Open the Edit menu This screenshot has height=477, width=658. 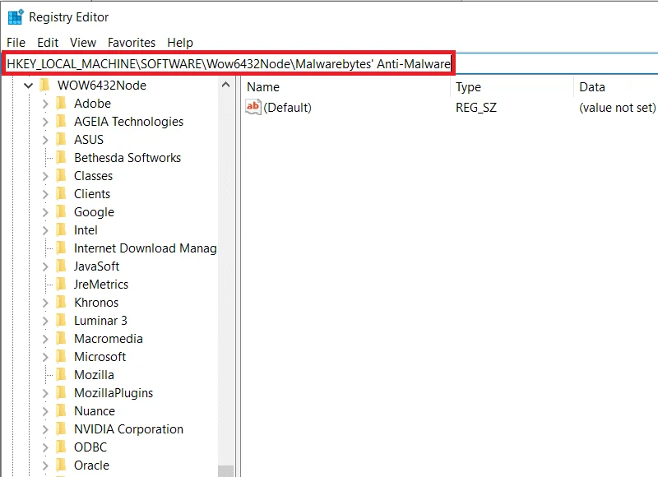click(x=48, y=43)
